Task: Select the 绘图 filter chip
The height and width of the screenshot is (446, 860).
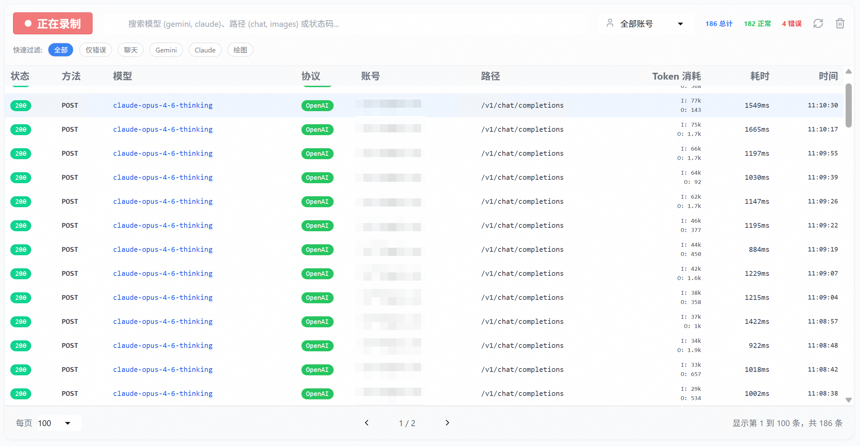Action: coord(240,50)
